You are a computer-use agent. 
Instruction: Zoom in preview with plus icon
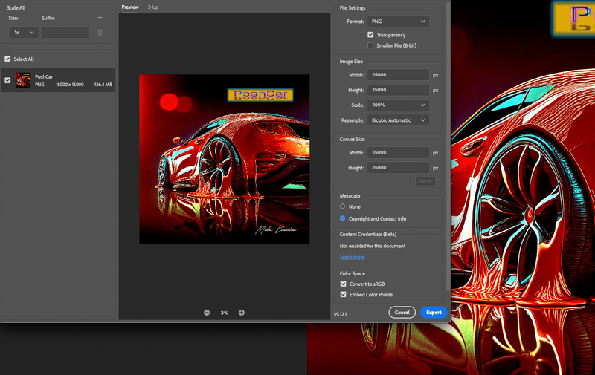tap(242, 313)
